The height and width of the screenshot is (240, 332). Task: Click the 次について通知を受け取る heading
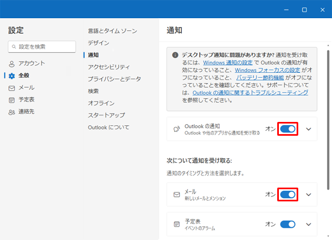pyautogui.click(x=199, y=161)
